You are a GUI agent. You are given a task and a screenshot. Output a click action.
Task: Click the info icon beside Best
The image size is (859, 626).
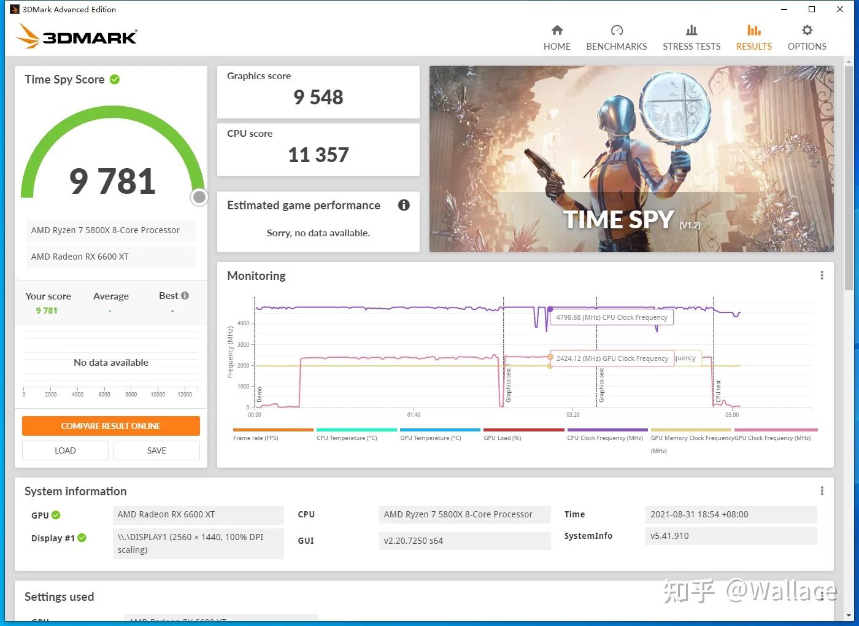tap(185, 295)
